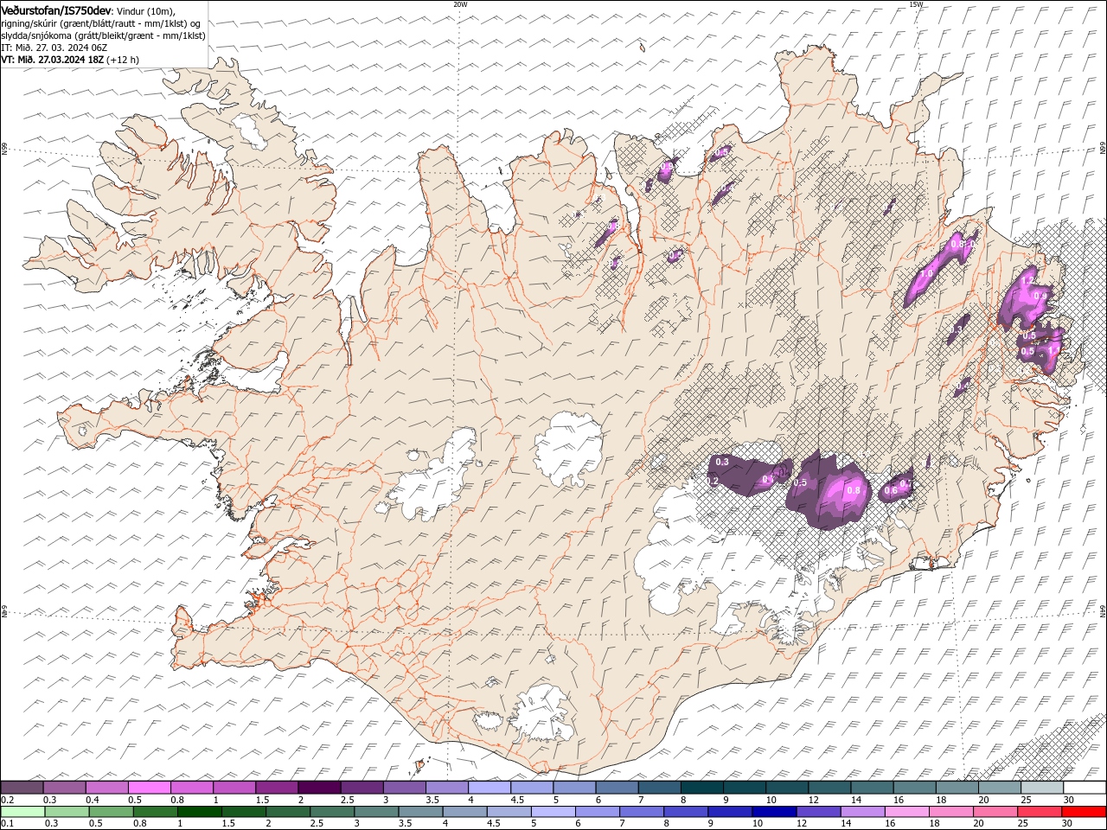Select bottom legend swatch starting at 2

point(288,811)
